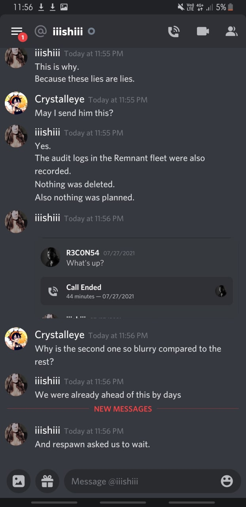
Task: Open Crystalleye's avatar next to 'May I send him this?'
Action: click(x=16, y=103)
